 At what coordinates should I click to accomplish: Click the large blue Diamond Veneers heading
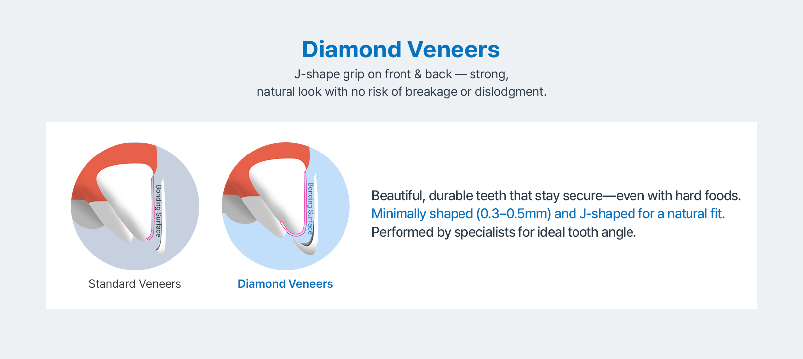[x=401, y=50]
